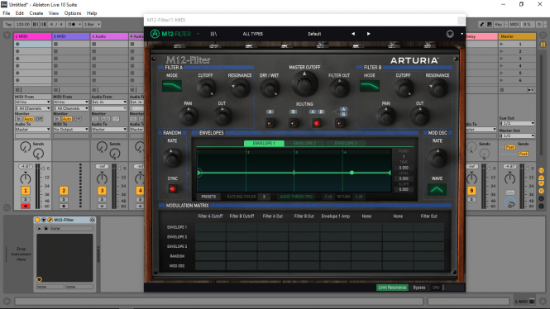Click the Filter B mode display

[x=370, y=86]
